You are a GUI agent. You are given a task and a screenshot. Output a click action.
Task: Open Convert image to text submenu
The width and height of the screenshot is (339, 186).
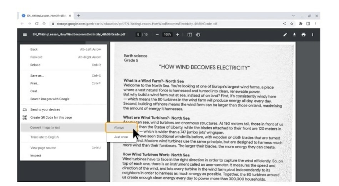coord(64,128)
